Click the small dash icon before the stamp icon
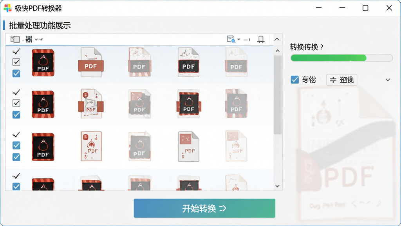 (247, 40)
